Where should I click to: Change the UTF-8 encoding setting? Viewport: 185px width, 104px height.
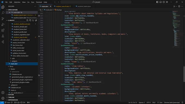point(149,102)
